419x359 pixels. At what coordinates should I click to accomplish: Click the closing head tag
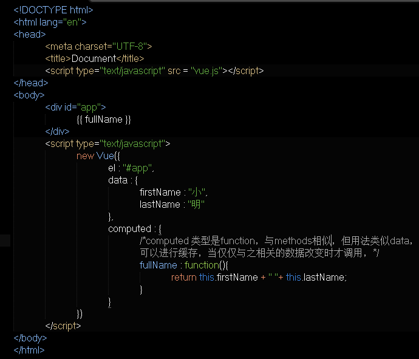point(31,83)
